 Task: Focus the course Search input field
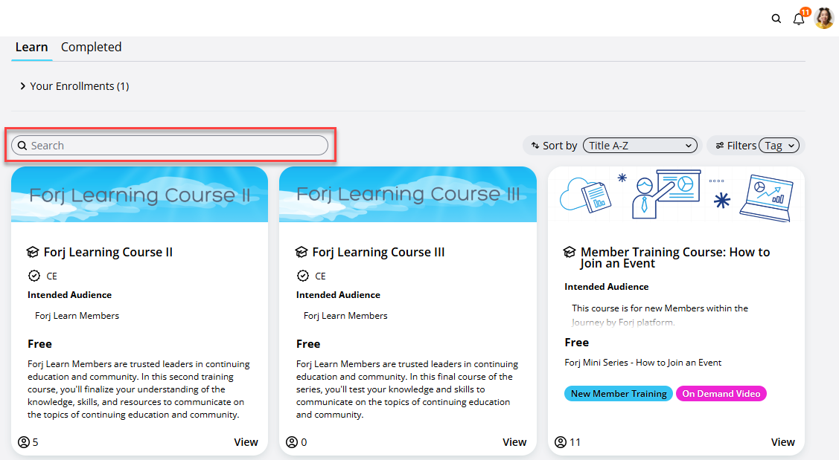pos(170,146)
